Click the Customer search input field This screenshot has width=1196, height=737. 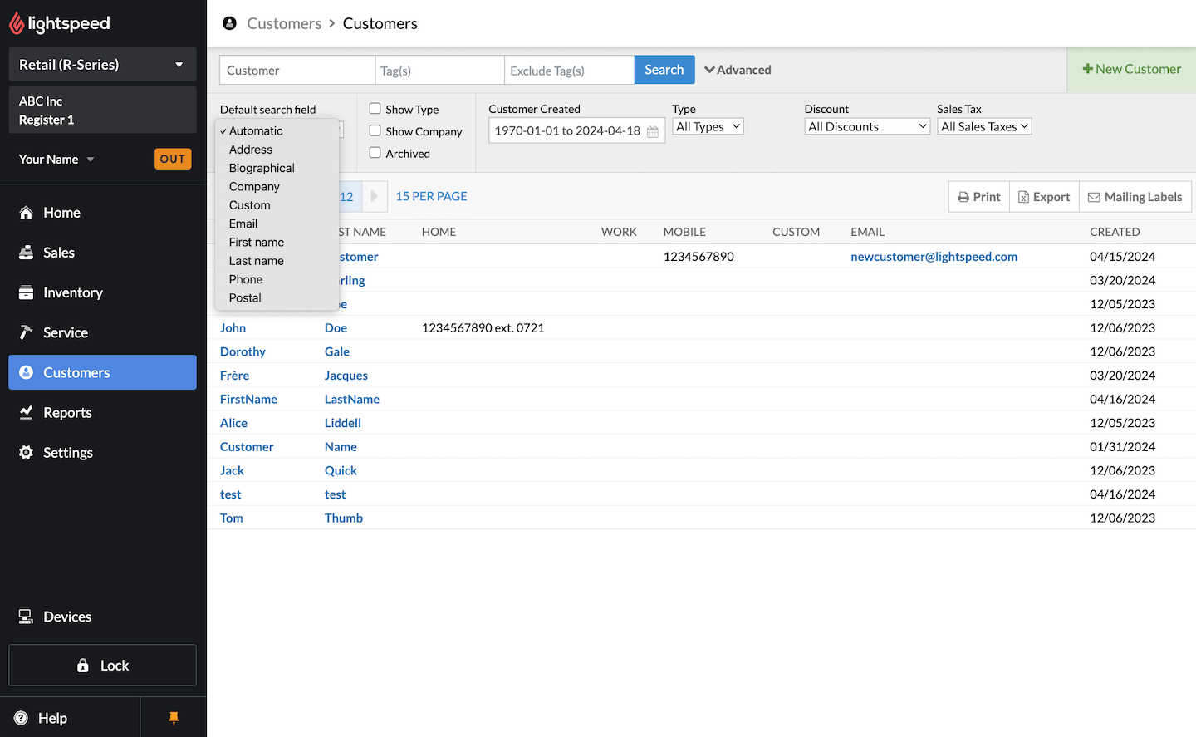tap(297, 71)
